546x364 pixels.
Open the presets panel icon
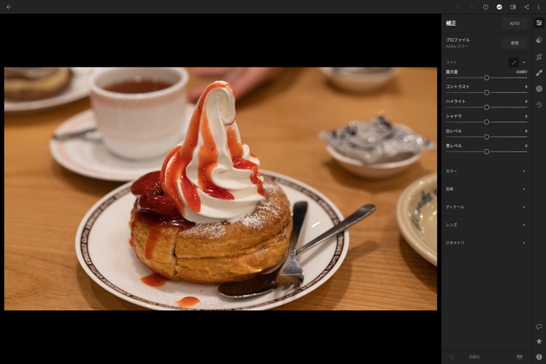(x=539, y=40)
